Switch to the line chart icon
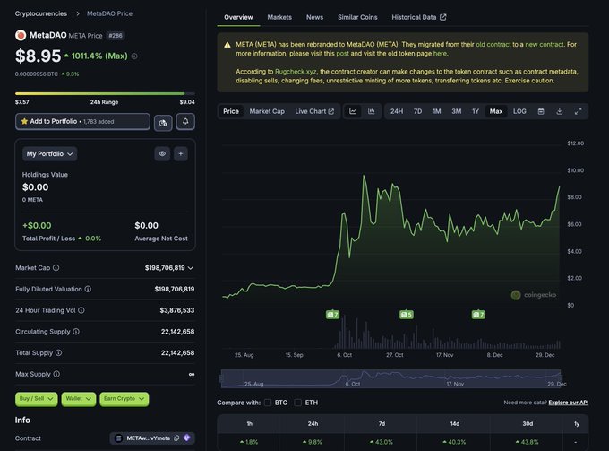The width and height of the screenshot is (609, 451). 353,111
